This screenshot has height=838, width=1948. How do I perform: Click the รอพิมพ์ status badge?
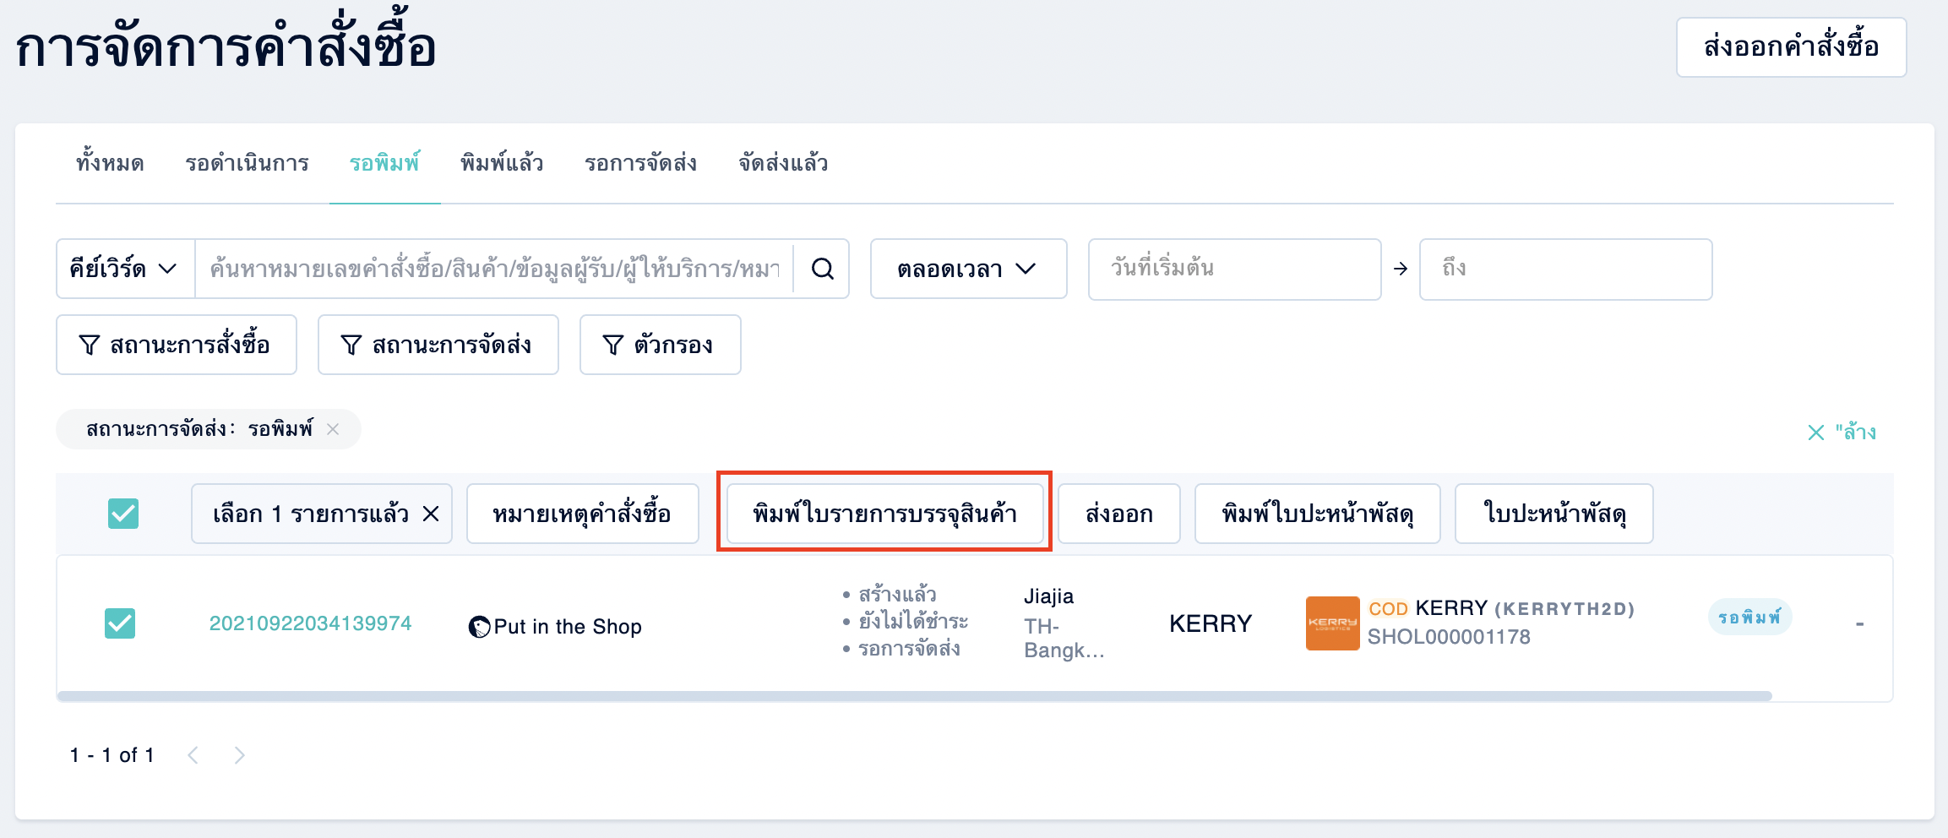[1749, 617]
